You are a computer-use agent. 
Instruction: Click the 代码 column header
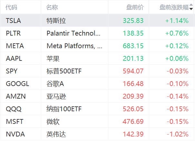(x=12, y=7)
